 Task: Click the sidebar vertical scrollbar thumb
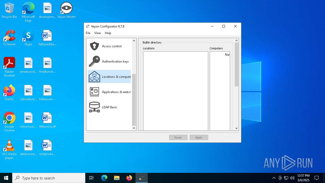point(134,100)
